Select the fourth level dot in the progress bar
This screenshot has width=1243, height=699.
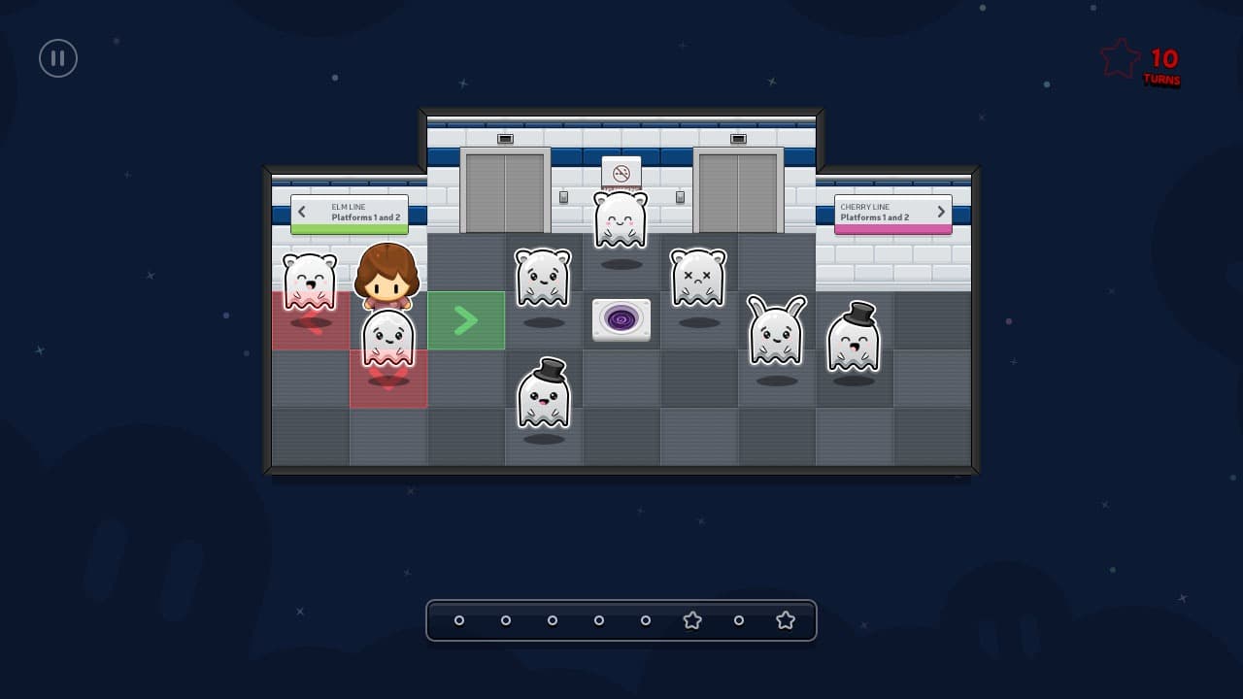click(599, 620)
